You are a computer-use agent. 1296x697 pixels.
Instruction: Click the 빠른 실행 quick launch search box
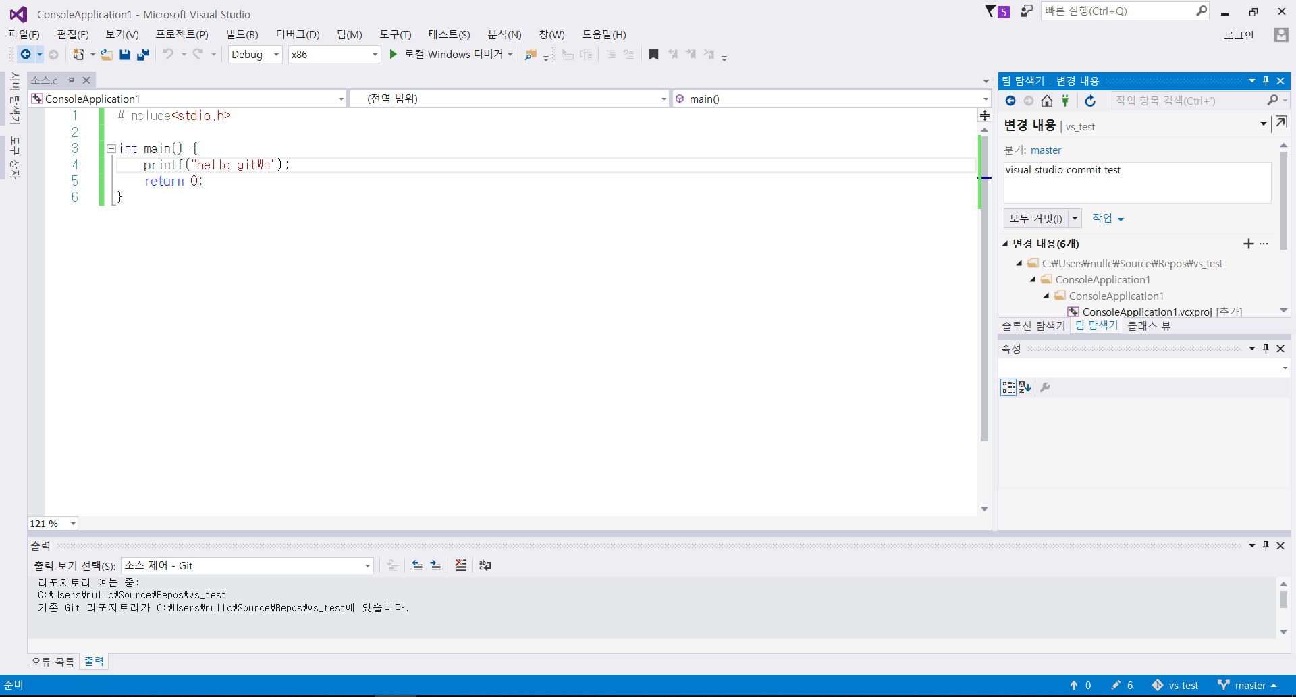pyautogui.click(x=1126, y=11)
